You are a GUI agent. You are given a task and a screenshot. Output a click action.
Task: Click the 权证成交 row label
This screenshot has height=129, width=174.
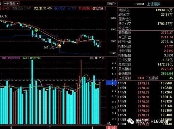coord(125,28)
